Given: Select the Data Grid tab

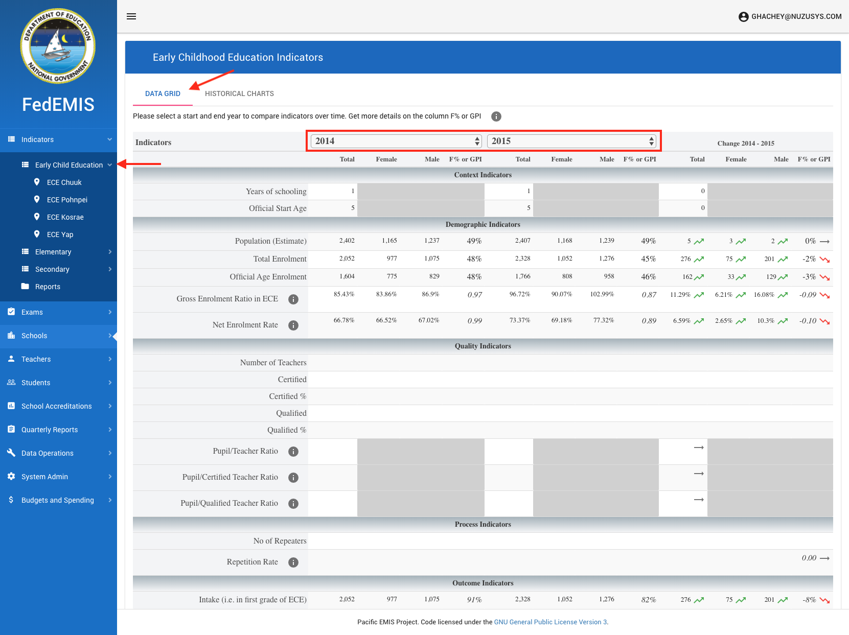Looking at the screenshot, I should point(163,93).
